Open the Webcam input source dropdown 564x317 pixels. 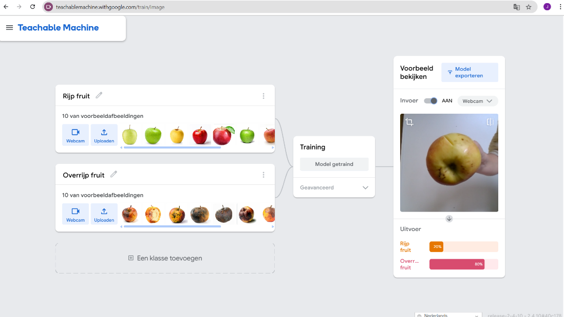477,101
